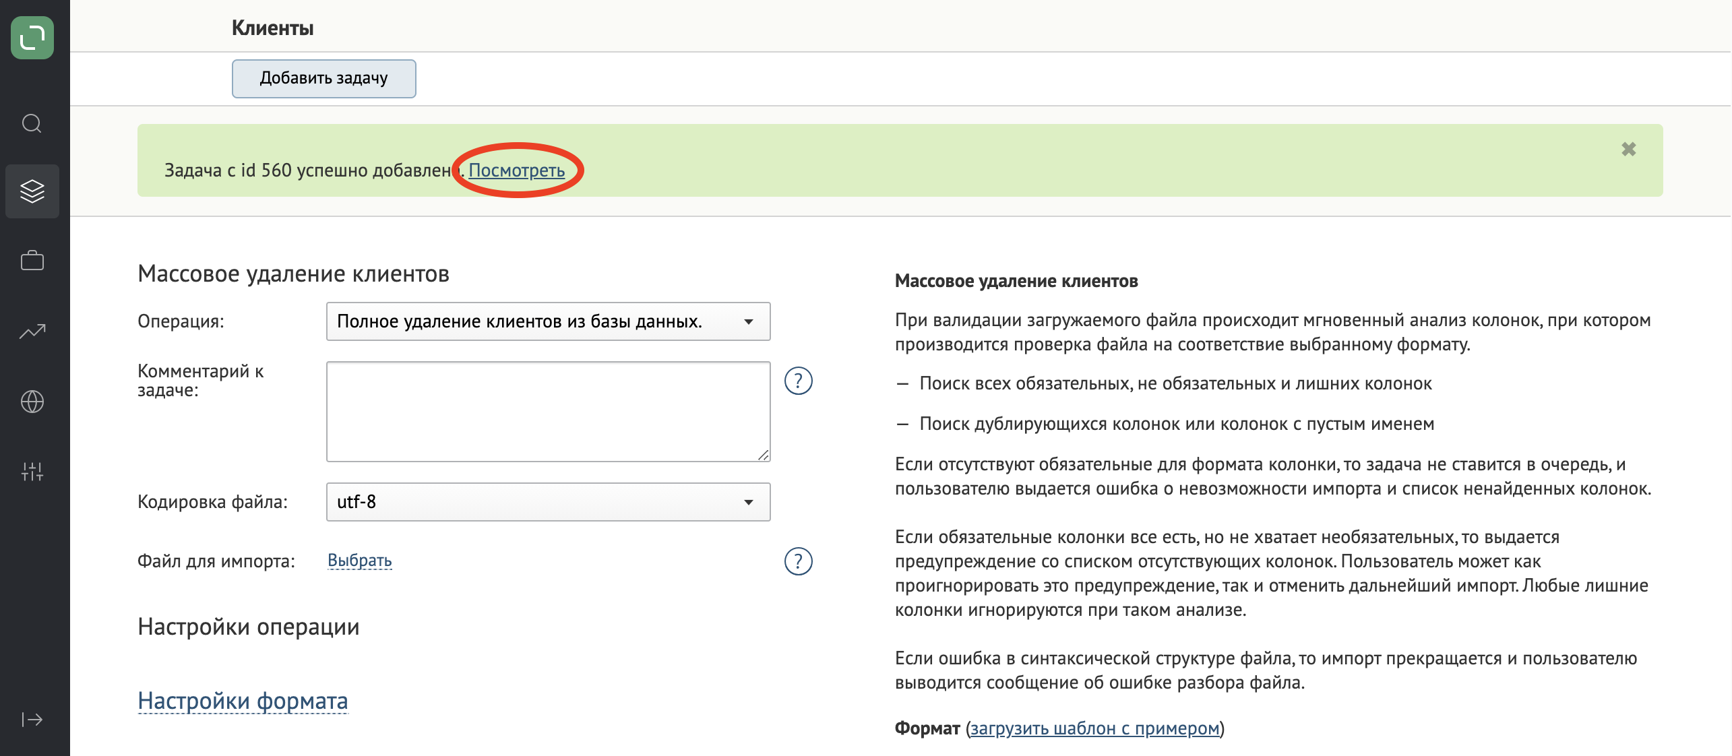The width and height of the screenshot is (1732, 756).
Task: Open the analytics trend chart icon
Action: pos(32,331)
